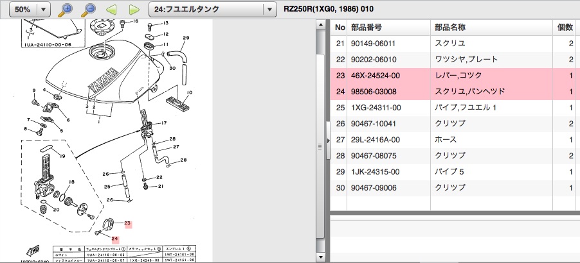Click scroll down arrow of diagram scrollbar
The width and height of the screenshot is (580, 263).
(320, 257)
